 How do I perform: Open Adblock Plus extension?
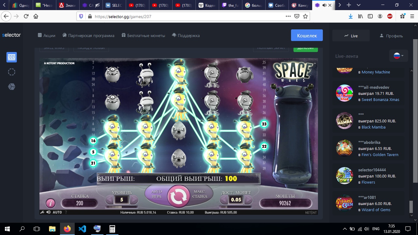pyautogui.click(x=390, y=16)
